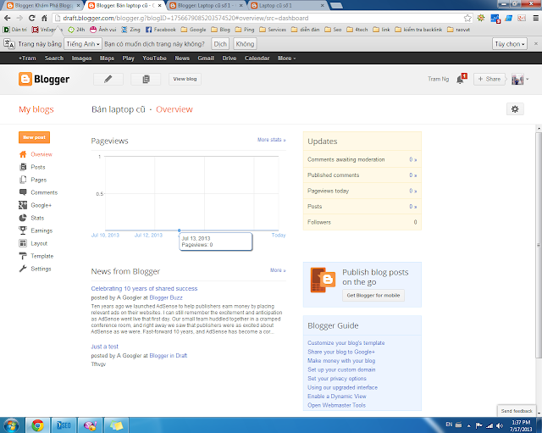This screenshot has width=542, height=433.
Task: Open Celebrating 10 years of shared success
Action: (x=144, y=288)
